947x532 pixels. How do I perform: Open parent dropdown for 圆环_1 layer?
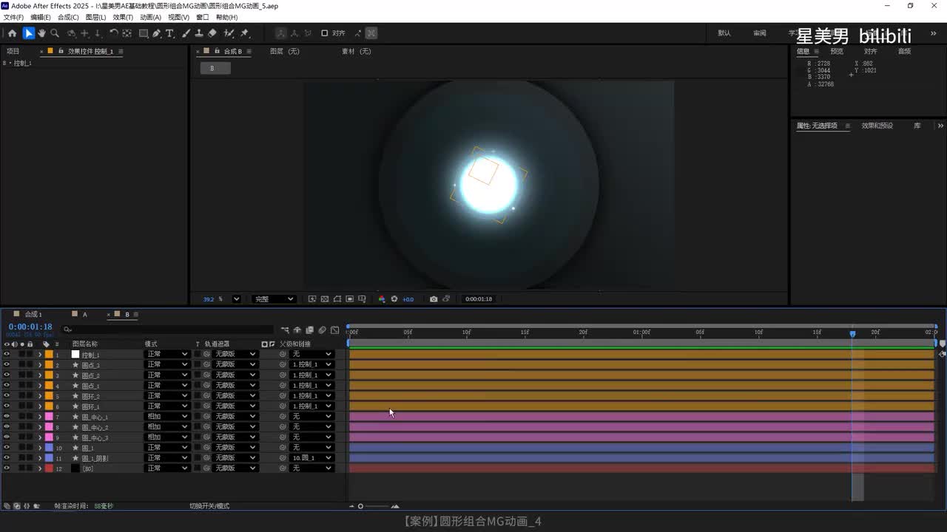(x=311, y=406)
